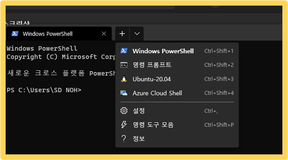The height and width of the screenshot is (160, 288).
Task: Click the Azure Cloud Shell icon
Action: coord(124,93)
